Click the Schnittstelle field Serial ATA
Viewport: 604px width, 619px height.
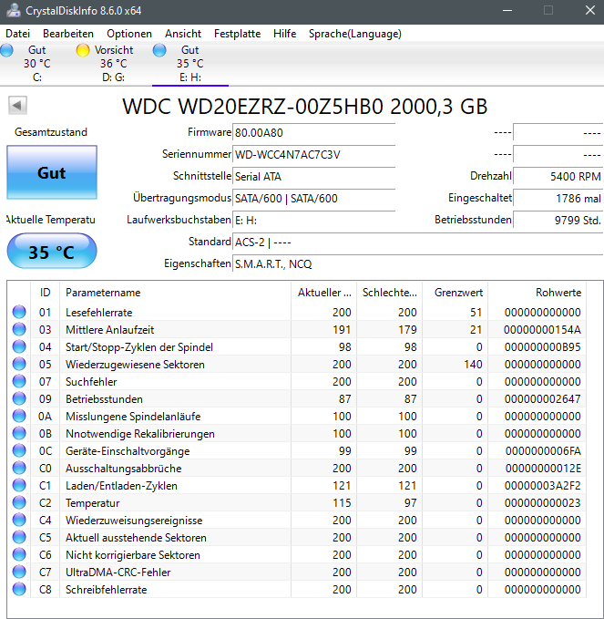[314, 177]
